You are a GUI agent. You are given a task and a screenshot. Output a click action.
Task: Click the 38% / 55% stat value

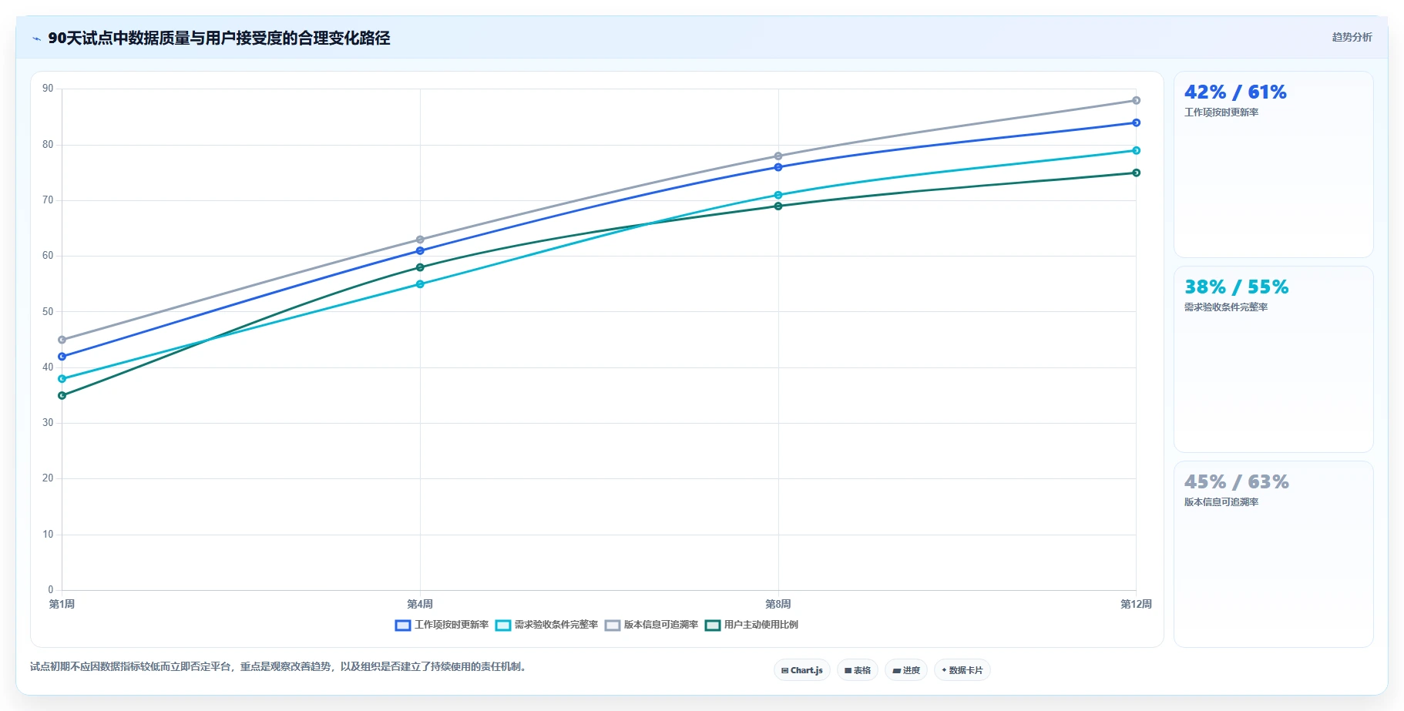point(1236,287)
